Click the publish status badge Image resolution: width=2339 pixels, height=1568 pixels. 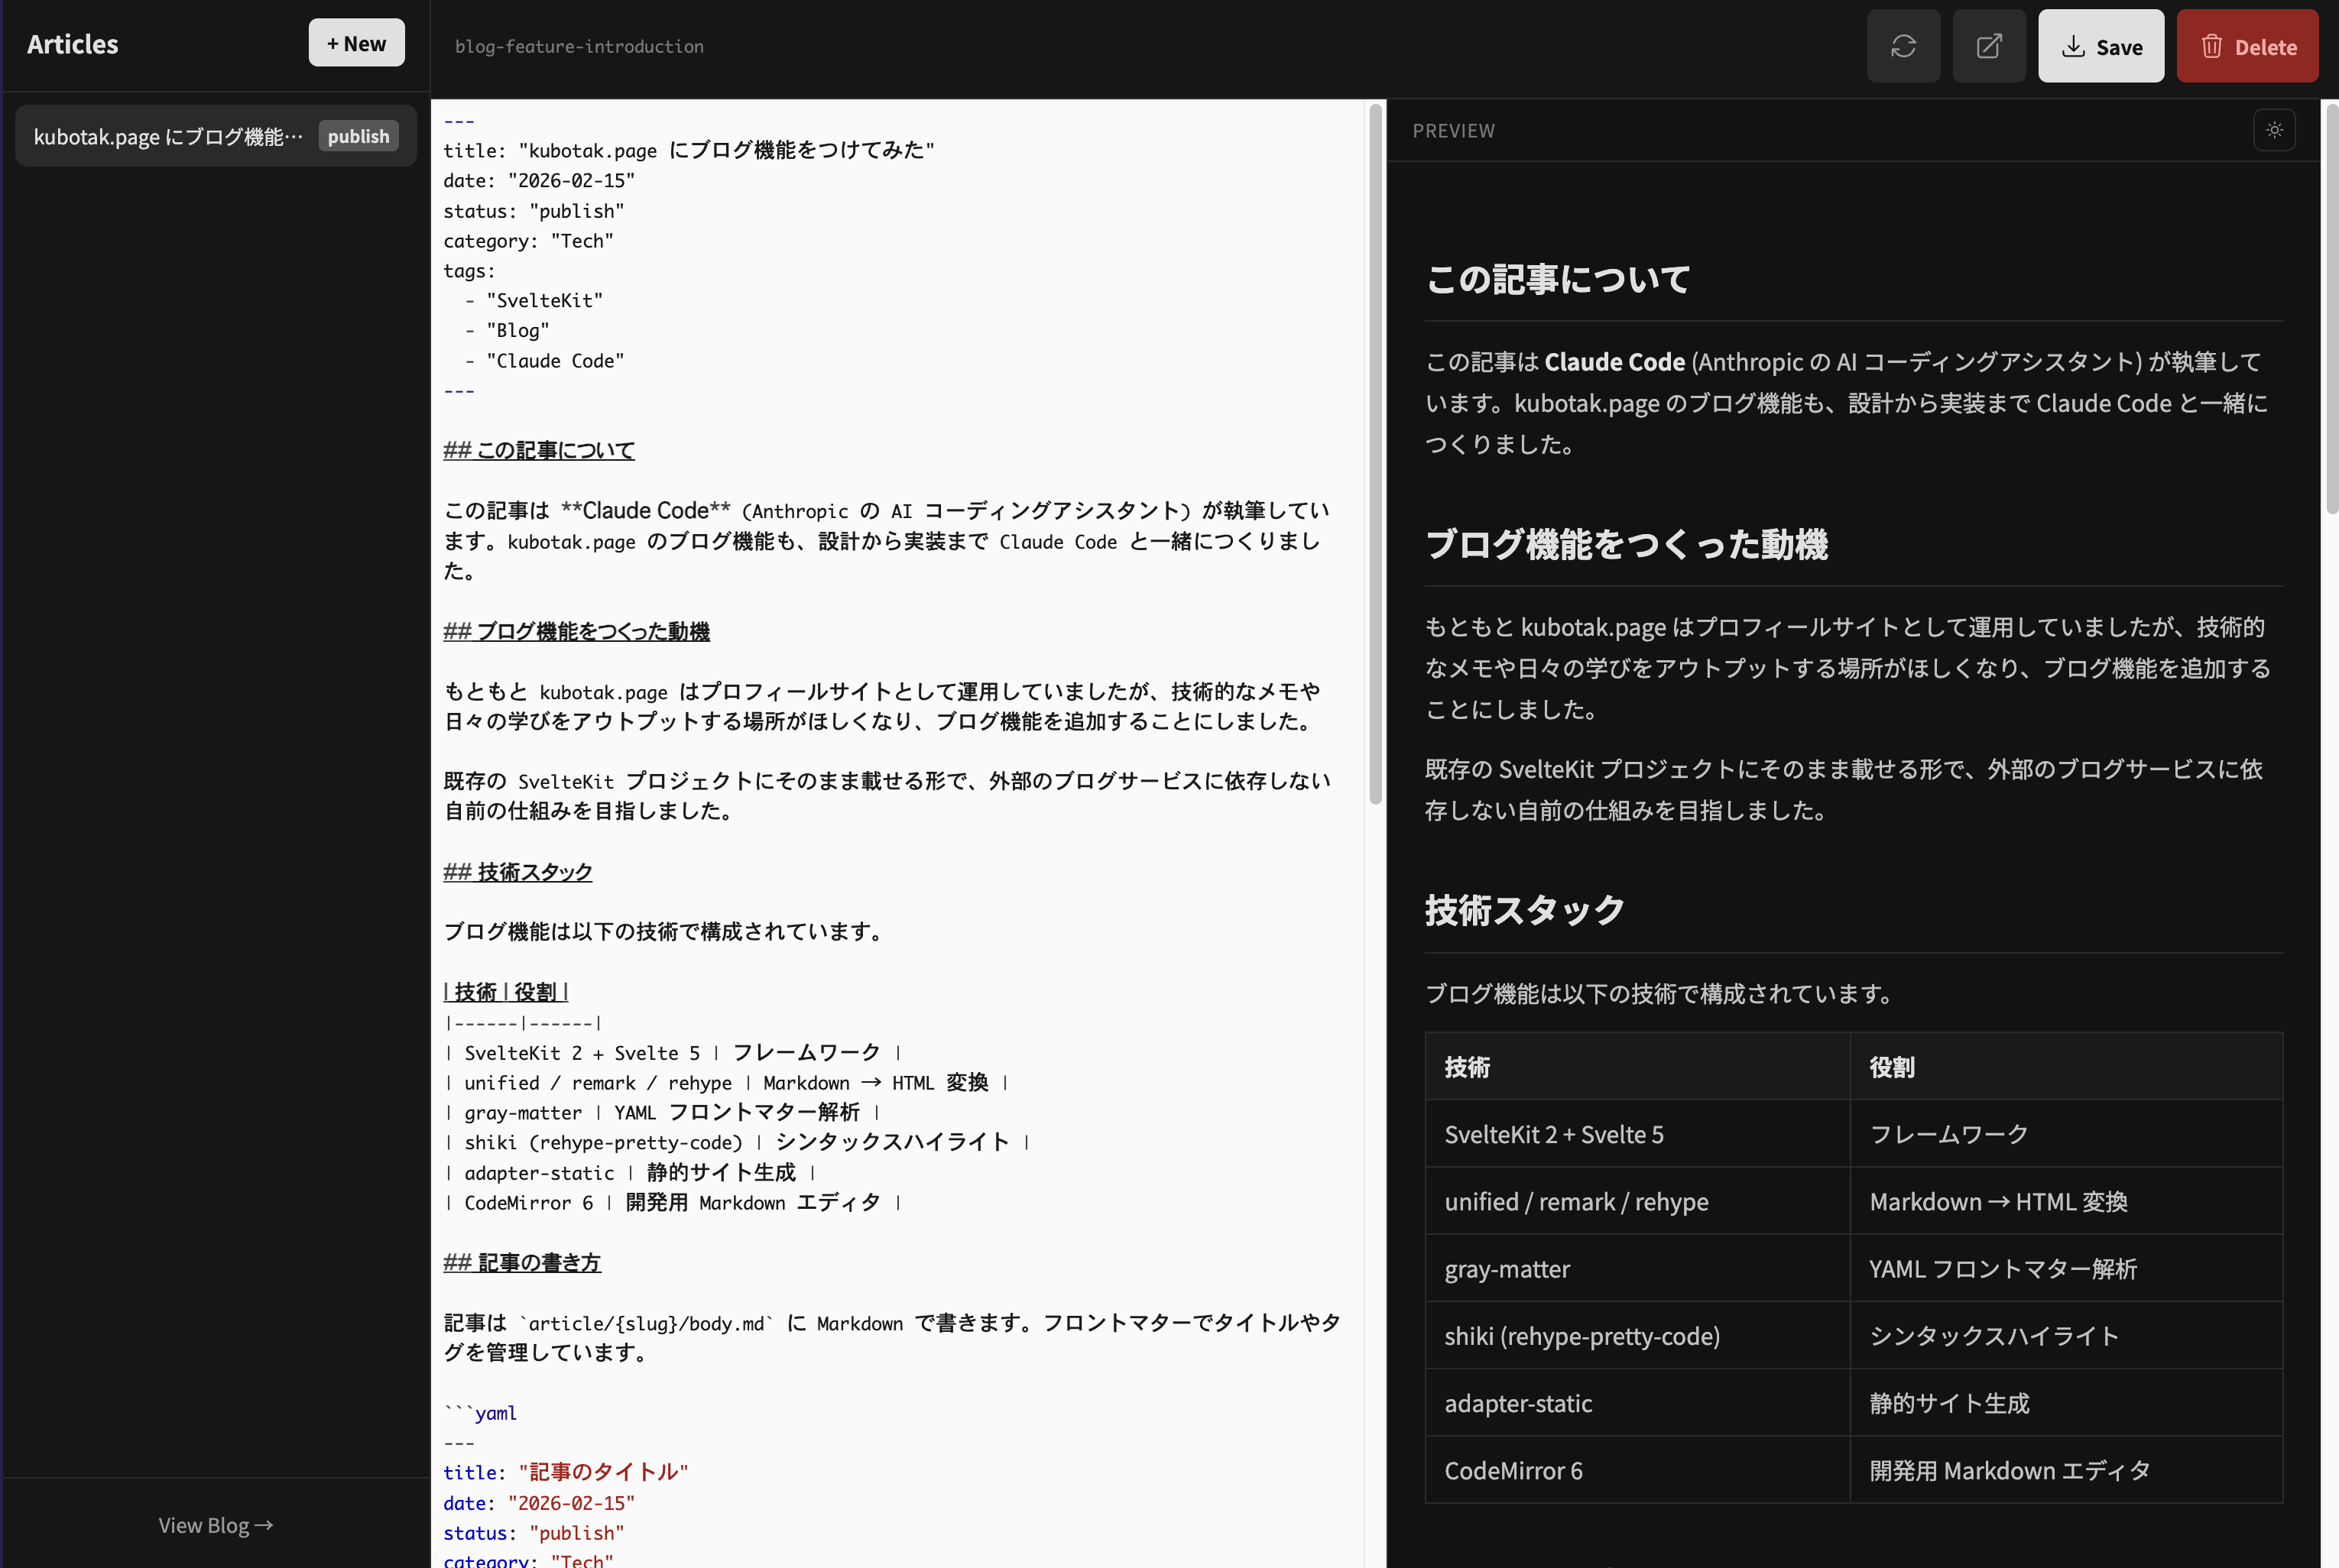click(x=358, y=136)
